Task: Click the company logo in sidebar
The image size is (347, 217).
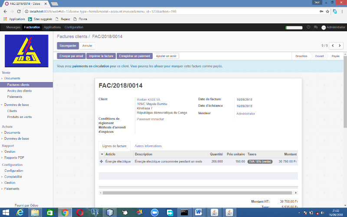Action: 26,51
